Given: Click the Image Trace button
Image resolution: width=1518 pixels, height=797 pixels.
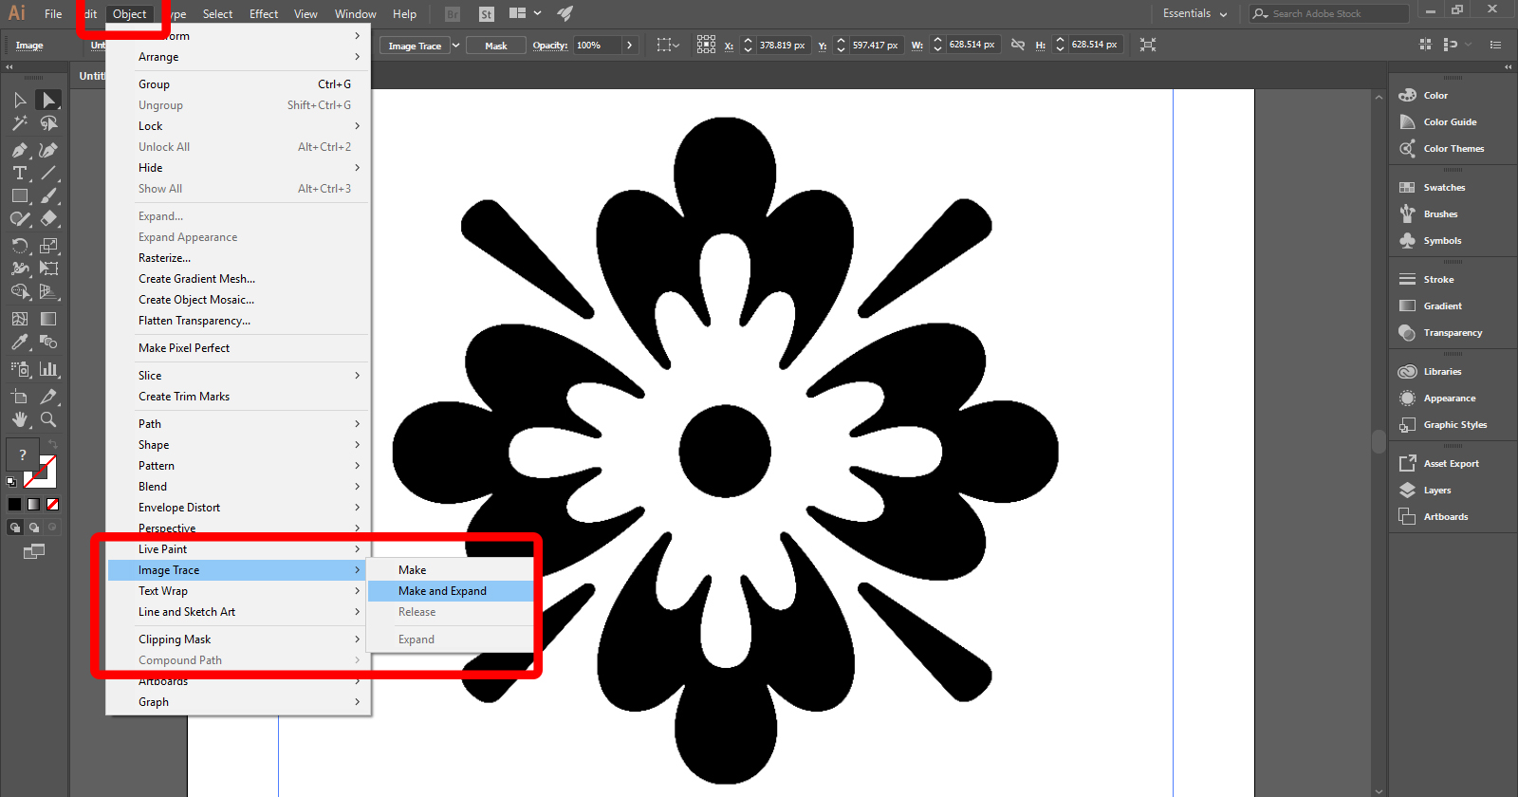Looking at the screenshot, I should (x=415, y=46).
